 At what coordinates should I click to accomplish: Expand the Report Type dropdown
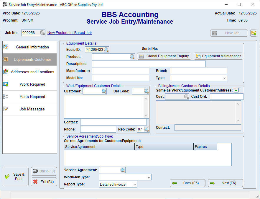(x=134, y=185)
